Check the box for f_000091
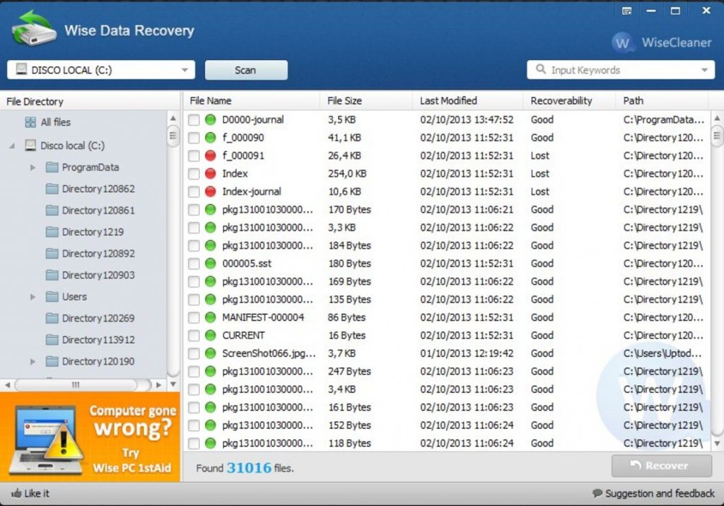724x506 pixels. coord(194,156)
